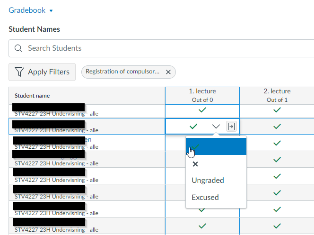Image resolution: width=314 pixels, height=235 pixels.
Task: Click the Apply Filters button
Action: point(42,72)
